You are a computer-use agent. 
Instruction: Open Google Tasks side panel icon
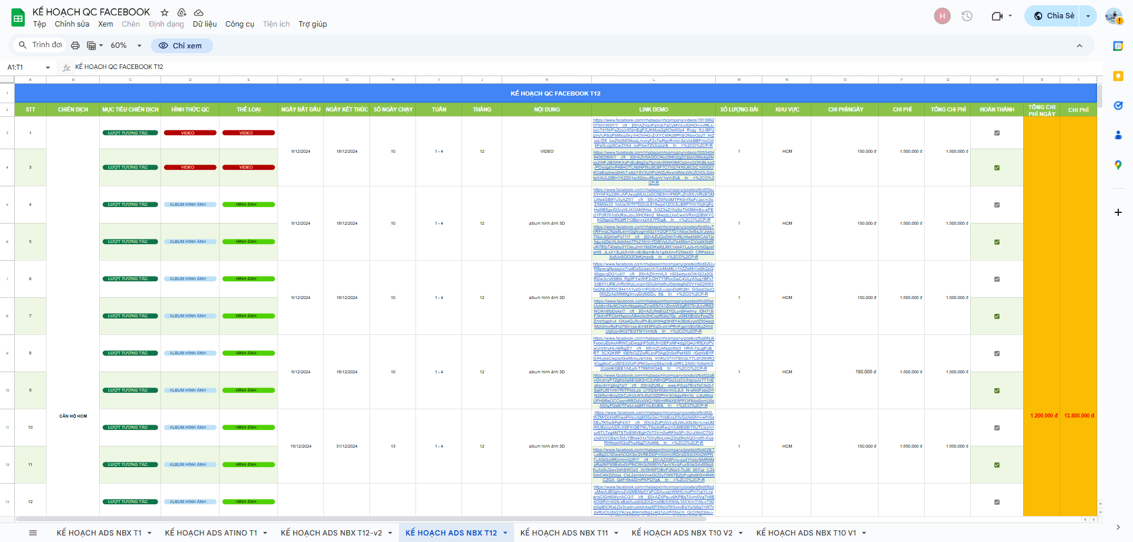(x=1118, y=106)
